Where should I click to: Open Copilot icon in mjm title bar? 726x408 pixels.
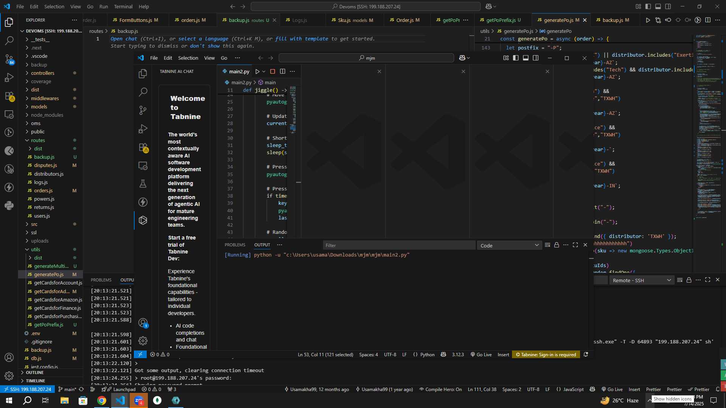click(462, 58)
